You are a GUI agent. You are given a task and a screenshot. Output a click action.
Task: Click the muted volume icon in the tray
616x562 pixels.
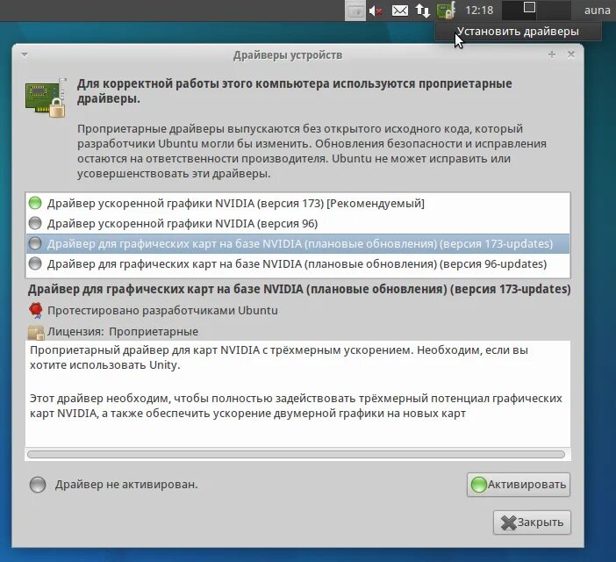tap(376, 11)
